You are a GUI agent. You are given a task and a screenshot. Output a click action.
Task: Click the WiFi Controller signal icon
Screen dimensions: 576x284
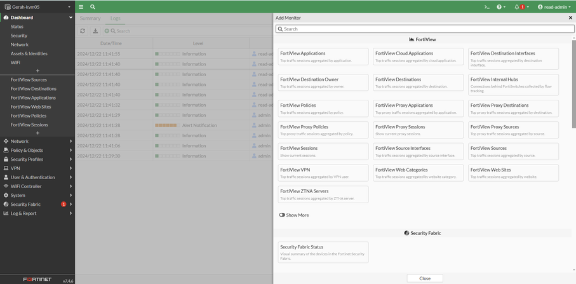[x=6, y=186]
